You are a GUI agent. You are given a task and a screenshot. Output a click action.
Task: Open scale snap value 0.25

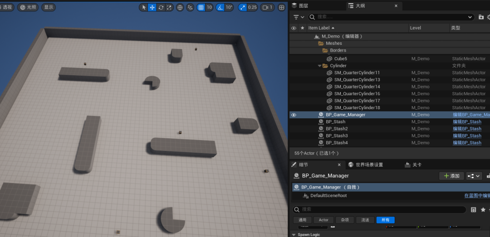click(x=252, y=8)
